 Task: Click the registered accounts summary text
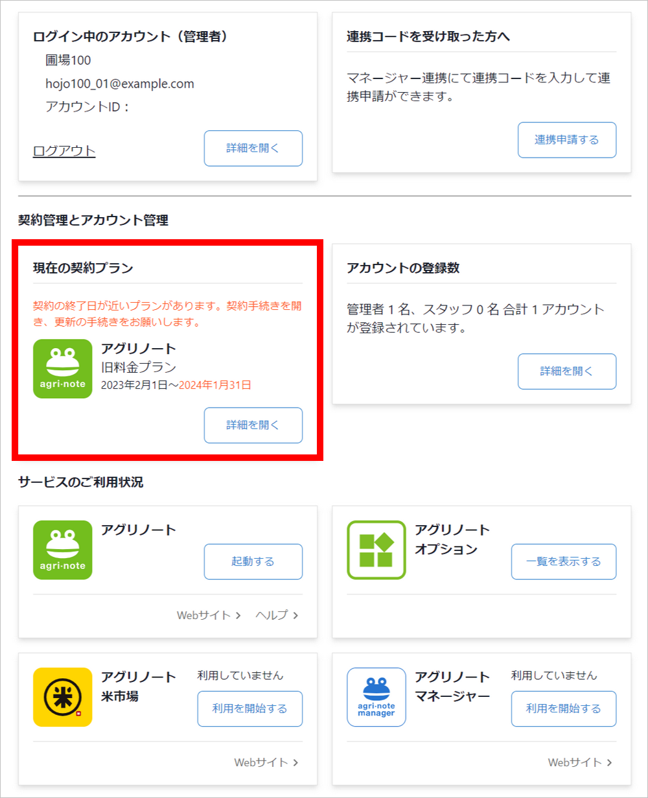(x=476, y=318)
